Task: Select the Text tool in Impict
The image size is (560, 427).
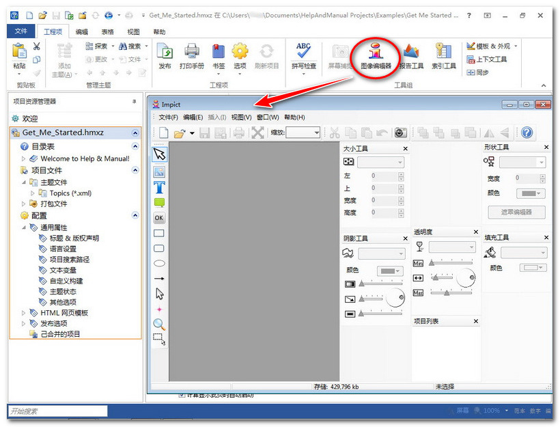Action: coord(159,187)
